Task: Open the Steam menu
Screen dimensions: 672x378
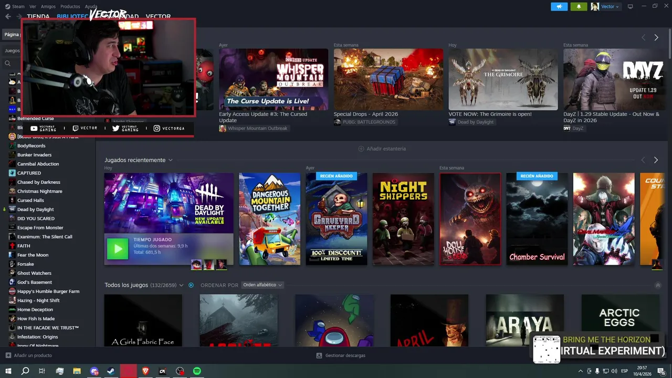Action: coord(15,6)
